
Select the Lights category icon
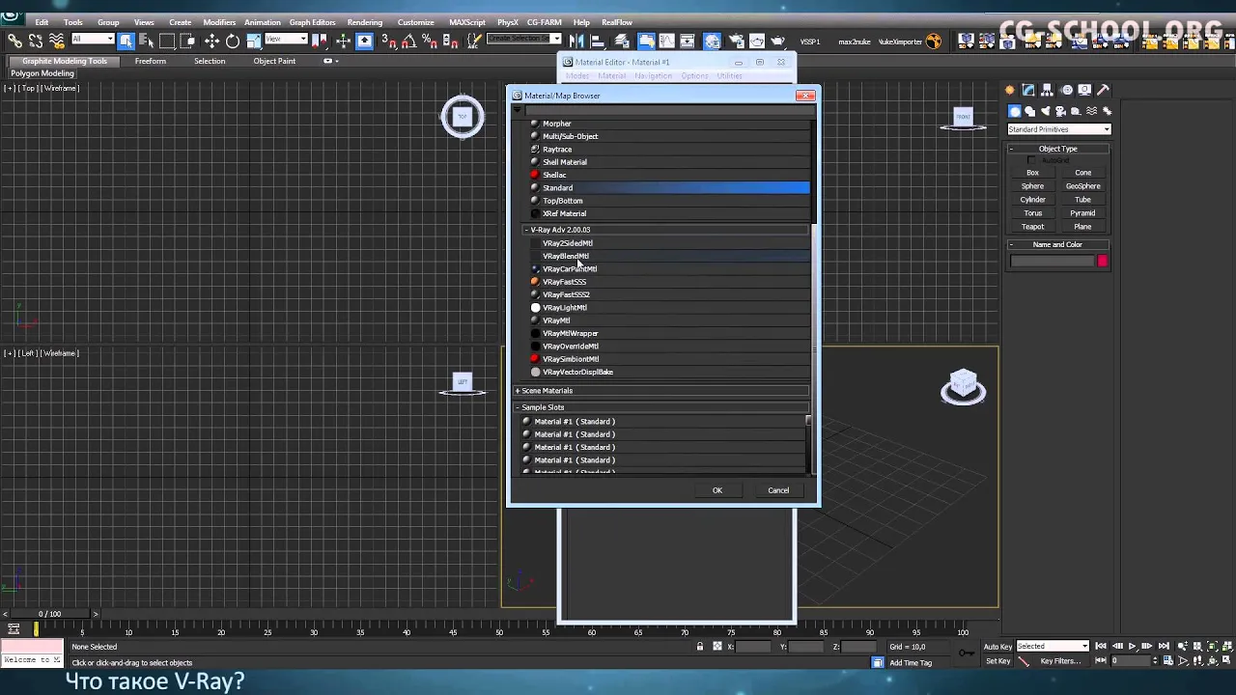coord(1045,111)
